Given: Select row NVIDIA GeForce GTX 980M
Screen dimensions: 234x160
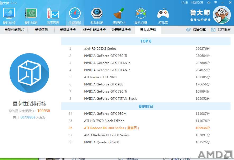Looking at the screenshot, I should (x=146, y=114).
